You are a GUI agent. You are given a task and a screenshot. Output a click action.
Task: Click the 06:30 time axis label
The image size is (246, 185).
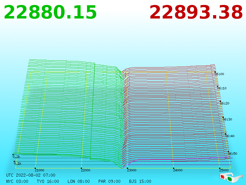[227, 119]
